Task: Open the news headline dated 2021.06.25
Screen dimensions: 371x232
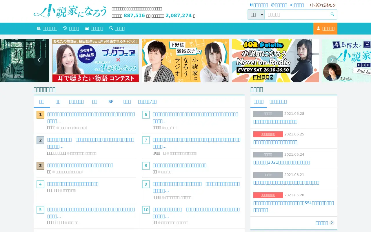Action: coord(275,142)
